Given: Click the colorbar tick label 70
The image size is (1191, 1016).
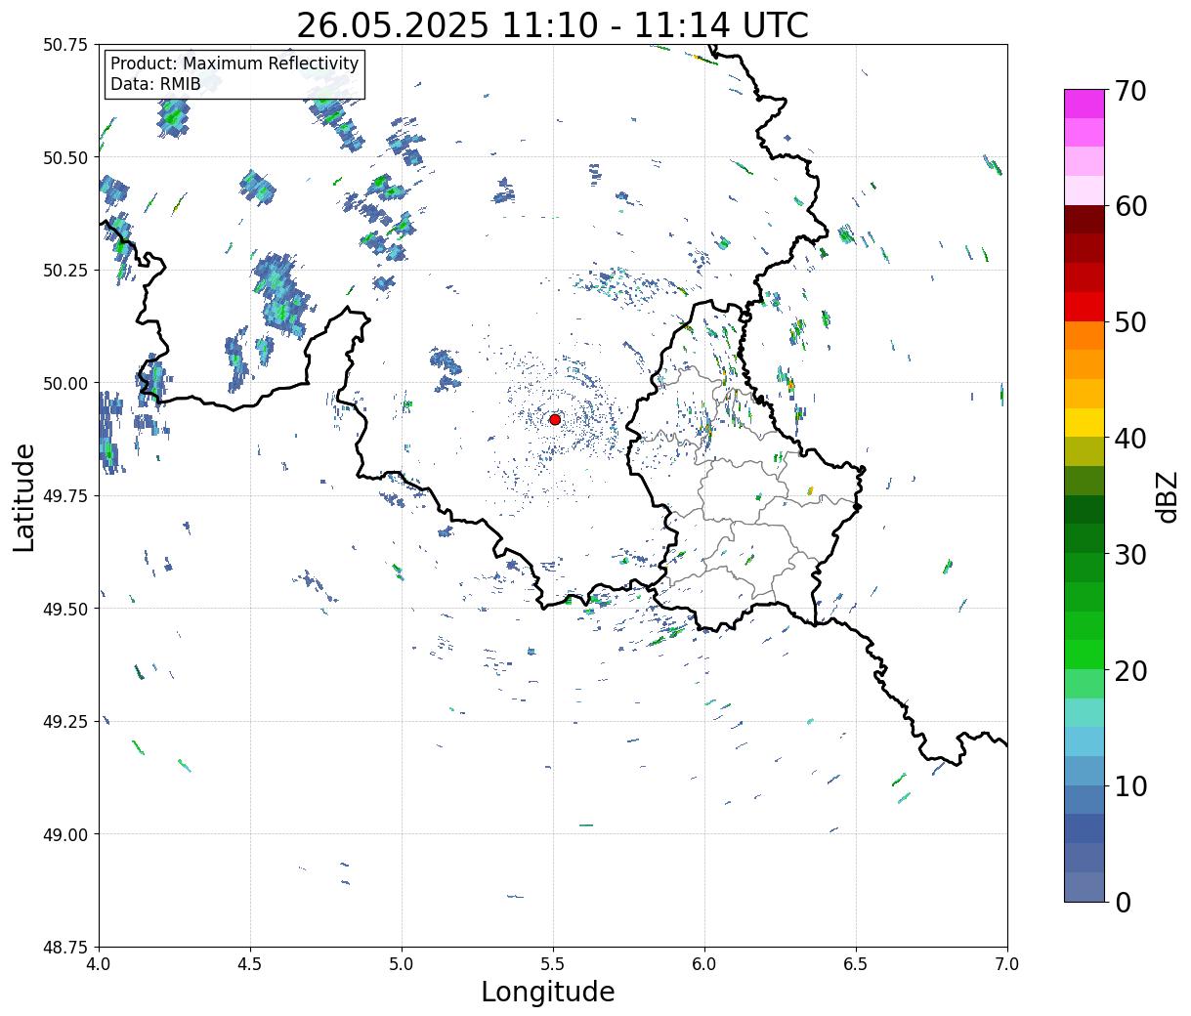Looking at the screenshot, I should (1131, 91).
